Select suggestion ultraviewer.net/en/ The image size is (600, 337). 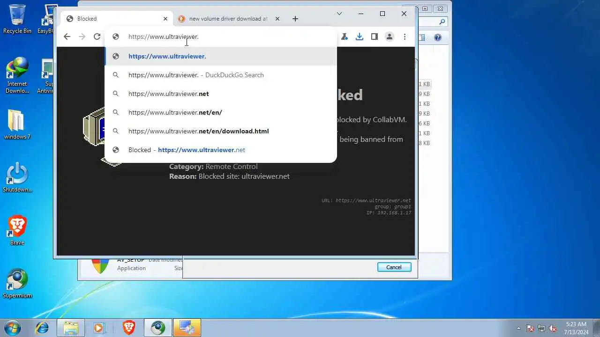pyautogui.click(x=221, y=112)
